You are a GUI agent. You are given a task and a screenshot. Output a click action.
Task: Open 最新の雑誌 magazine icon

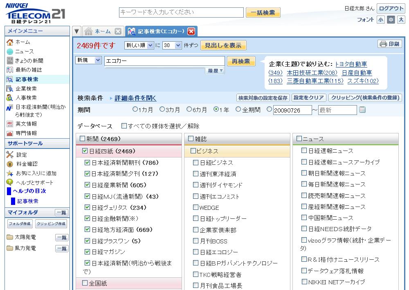coord(10,70)
